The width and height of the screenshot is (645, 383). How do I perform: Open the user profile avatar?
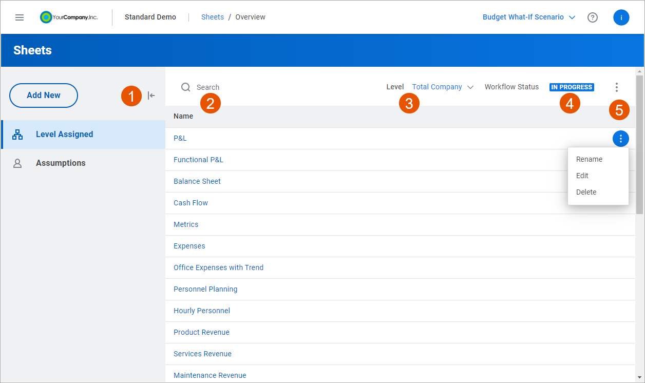621,17
